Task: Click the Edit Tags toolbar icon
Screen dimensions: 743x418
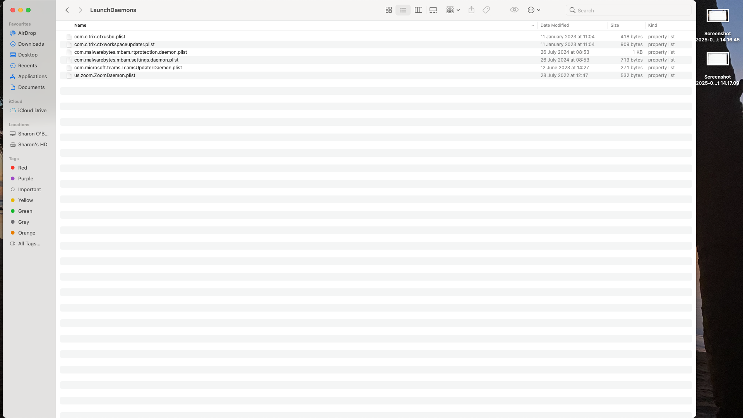Action: (486, 10)
